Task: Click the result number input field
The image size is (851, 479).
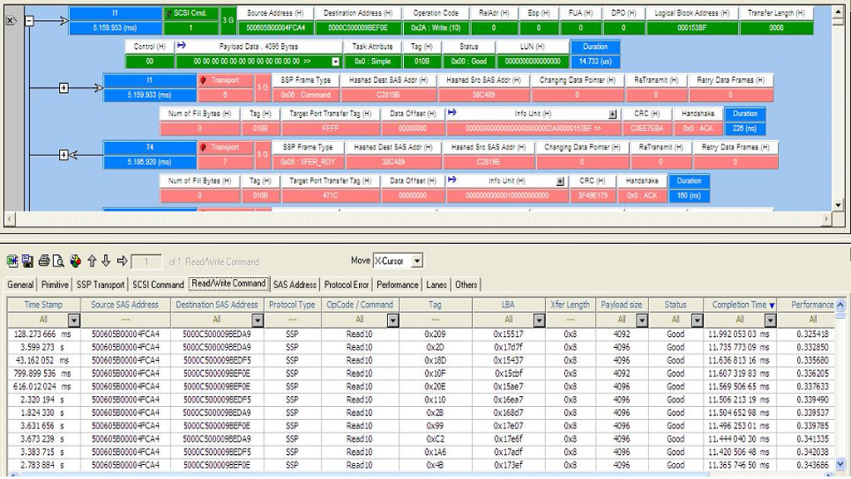Action: pos(146,261)
